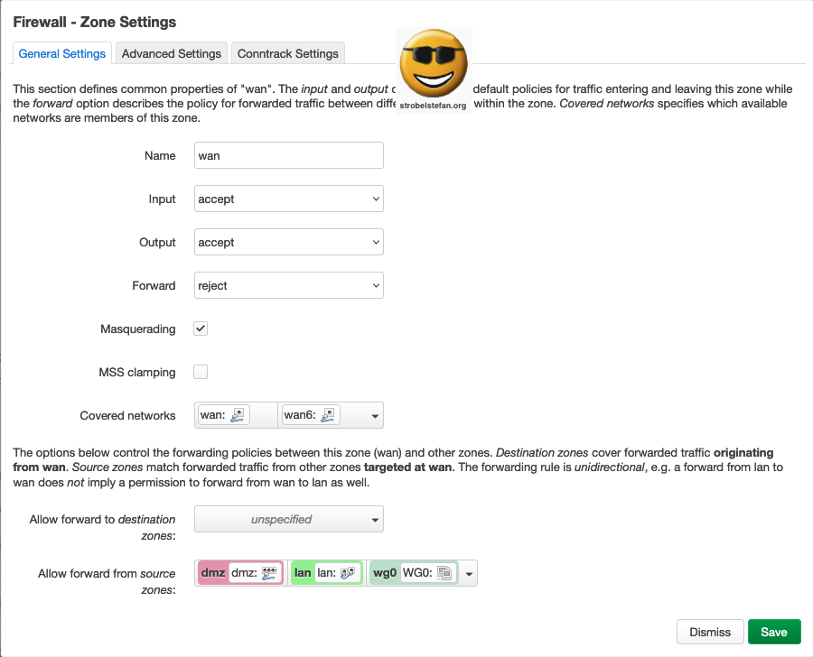Click the lan zone interface icon

[x=347, y=573]
